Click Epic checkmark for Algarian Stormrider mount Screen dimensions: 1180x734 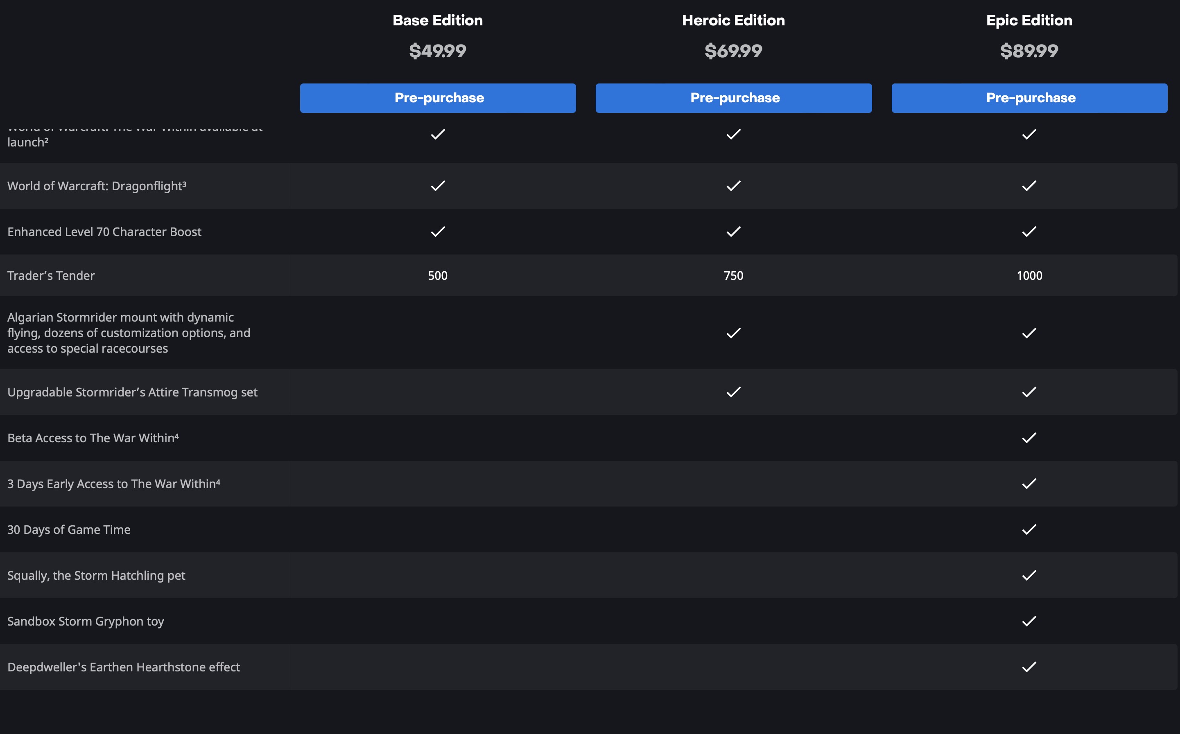pos(1029,333)
